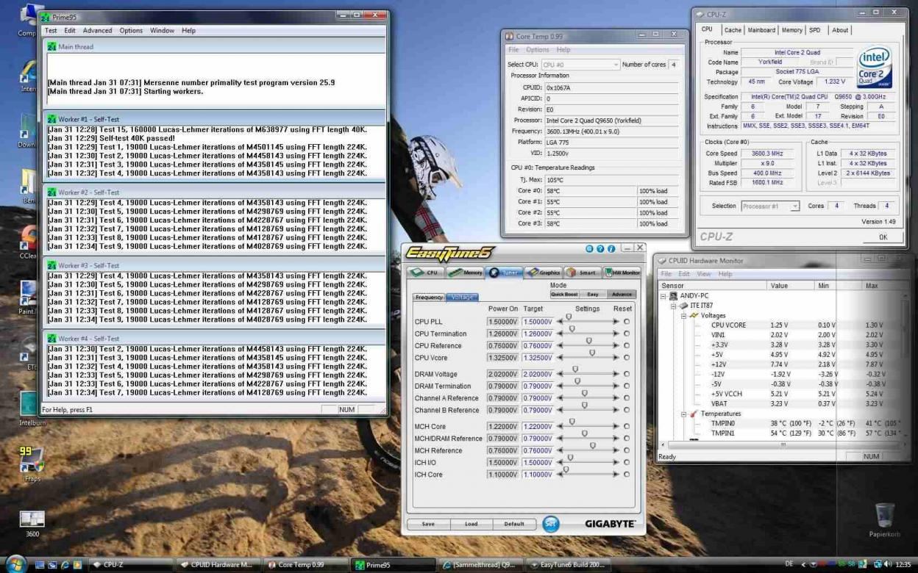Select Easy mode in EasyTune6
This screenshot has height=573, width=918.
coord(592,294)
